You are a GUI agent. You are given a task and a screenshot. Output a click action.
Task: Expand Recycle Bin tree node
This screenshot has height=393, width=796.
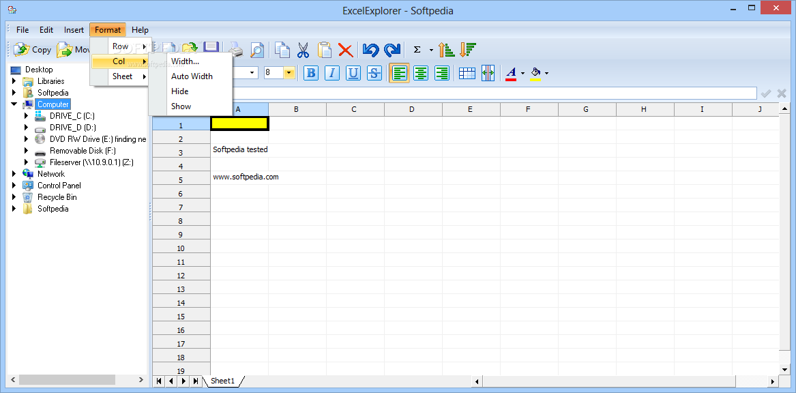click(x=14, y=197)
